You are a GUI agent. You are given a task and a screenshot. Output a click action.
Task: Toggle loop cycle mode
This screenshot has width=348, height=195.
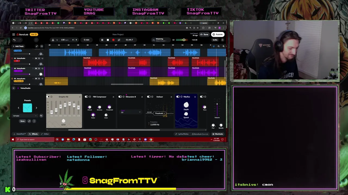(x=119, y=40)
